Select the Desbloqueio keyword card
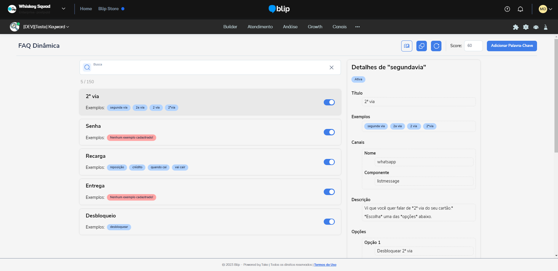558x271 pixels. [x=210, y=222]
